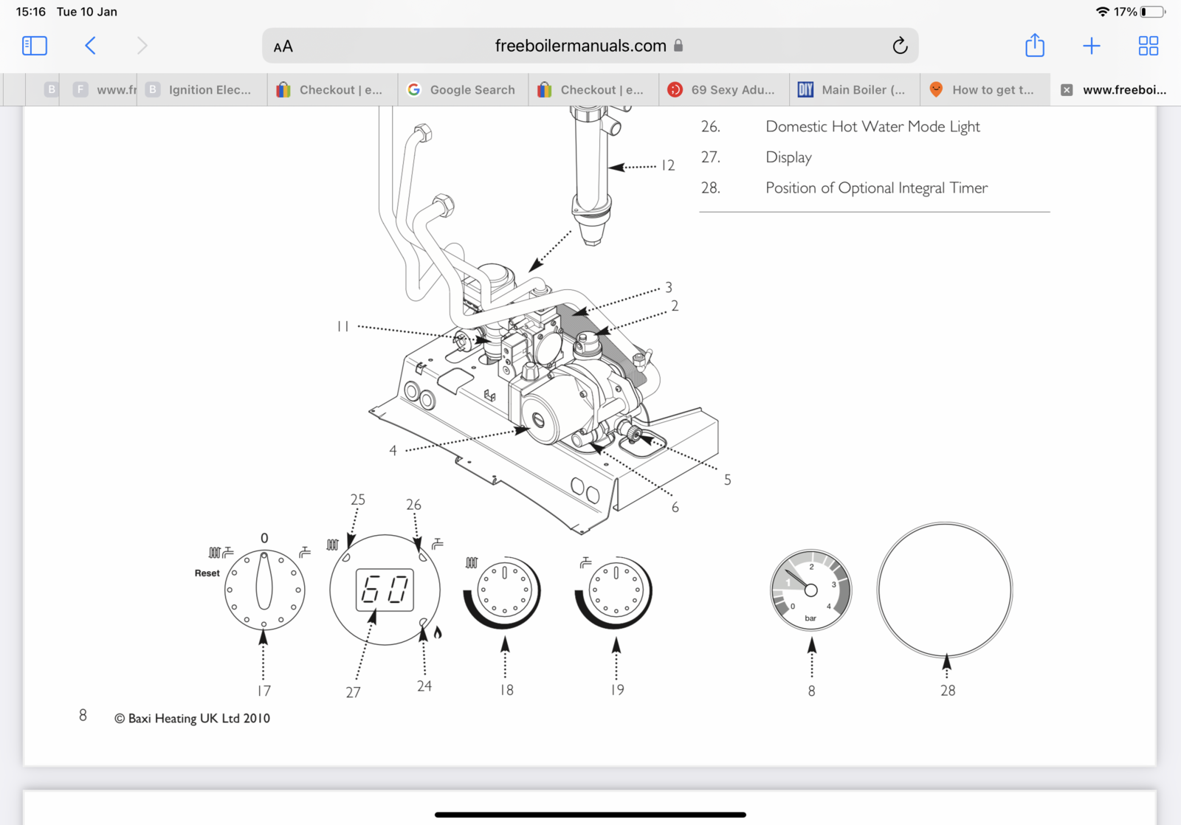The image size is (1181, 825).
Task: Open the AA reader options menu
Action: click(283, 46)
